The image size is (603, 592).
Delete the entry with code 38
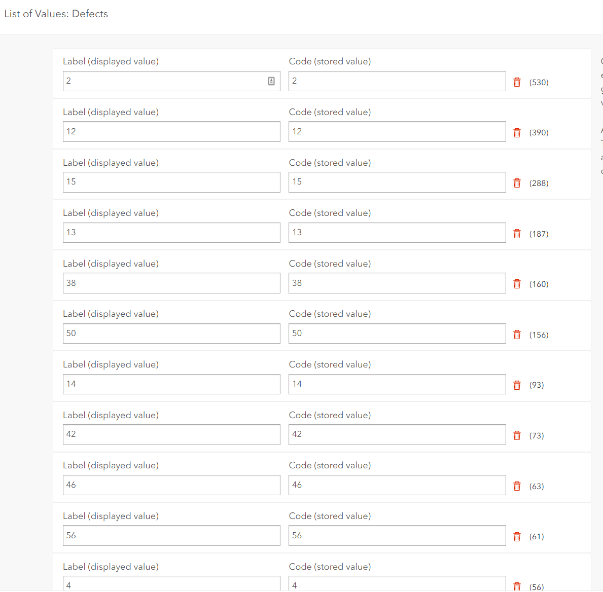pos(517,284)
